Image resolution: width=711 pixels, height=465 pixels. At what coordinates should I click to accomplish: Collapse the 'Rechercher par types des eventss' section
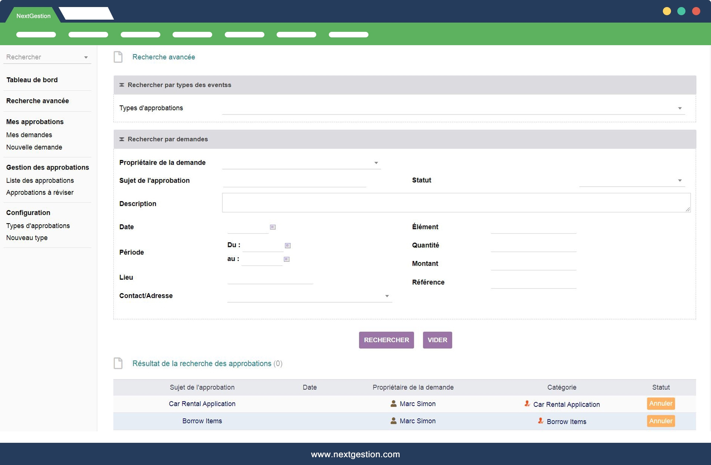tap(121, 85)
